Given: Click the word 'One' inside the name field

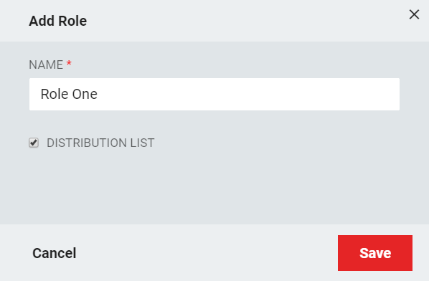Looking at the screenshot, I should click(x=85, y=94).
